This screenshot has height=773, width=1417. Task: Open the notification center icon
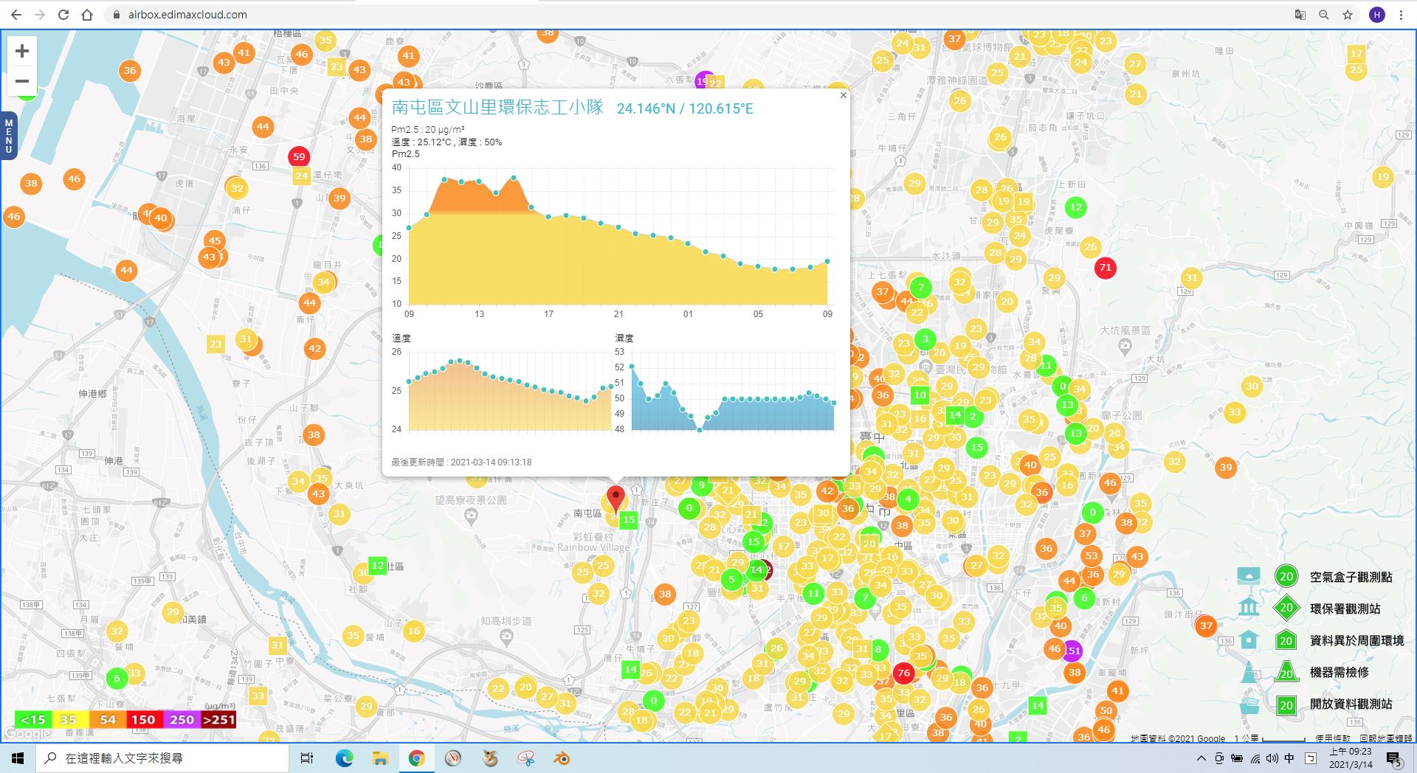1393,759
